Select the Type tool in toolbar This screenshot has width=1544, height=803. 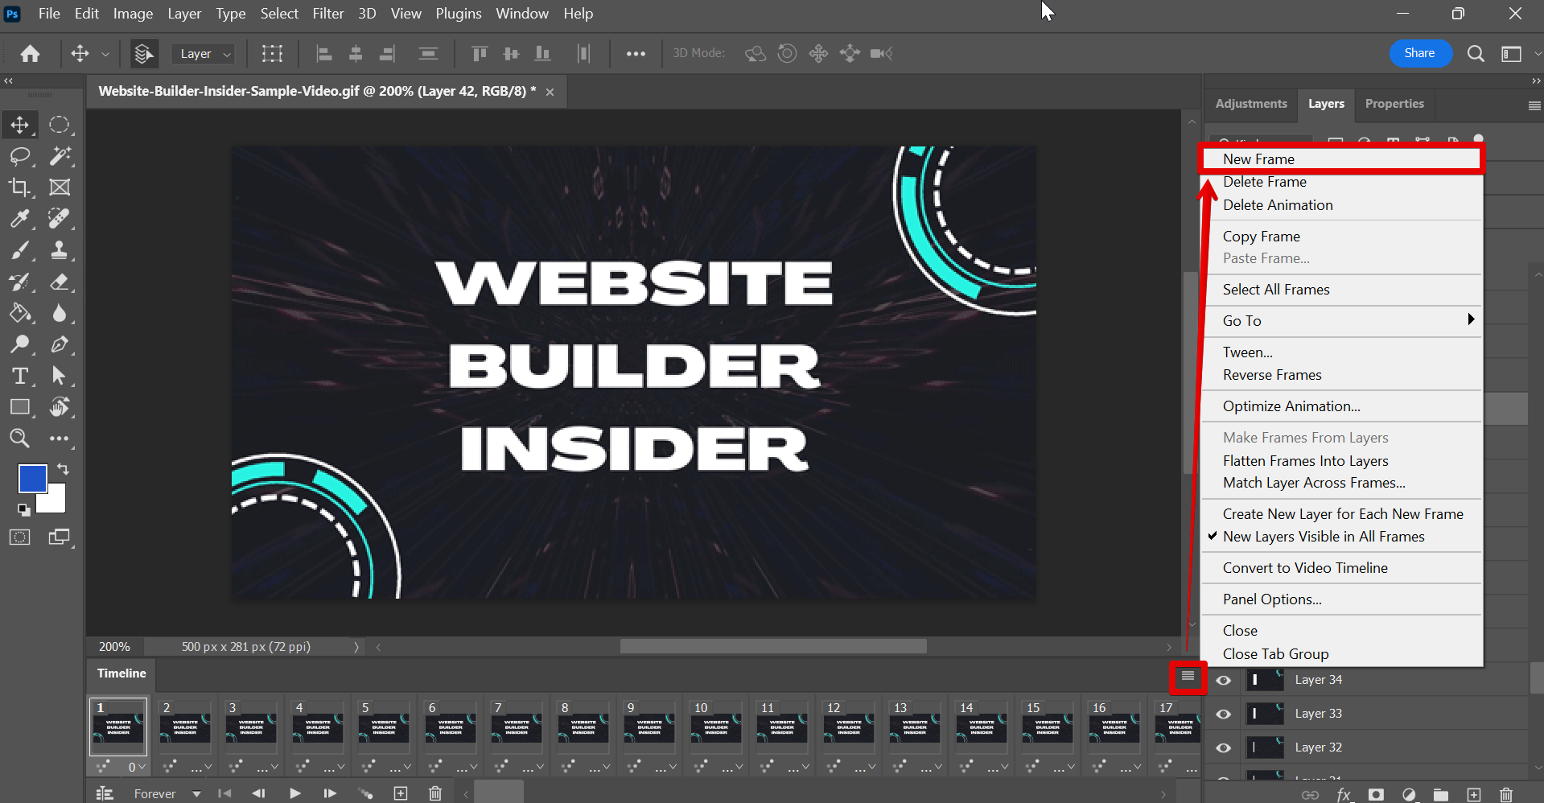click(x=19, y=376)
